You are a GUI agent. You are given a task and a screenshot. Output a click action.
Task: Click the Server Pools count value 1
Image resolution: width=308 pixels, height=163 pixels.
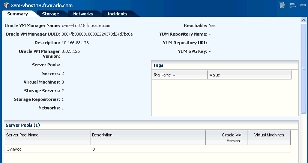(x=63, y=65)
